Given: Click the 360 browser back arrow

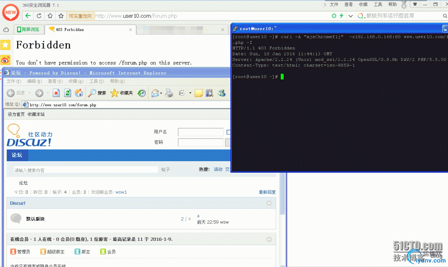Looking at the screenshot, I should tap(28, 16).
